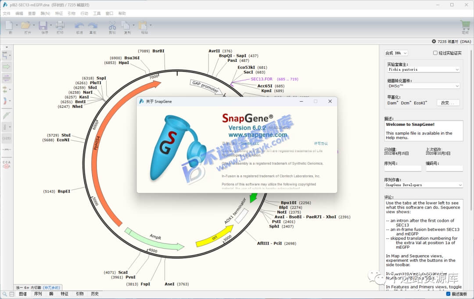Open the Pichia pastoris host dropdown

pos(424,69)
